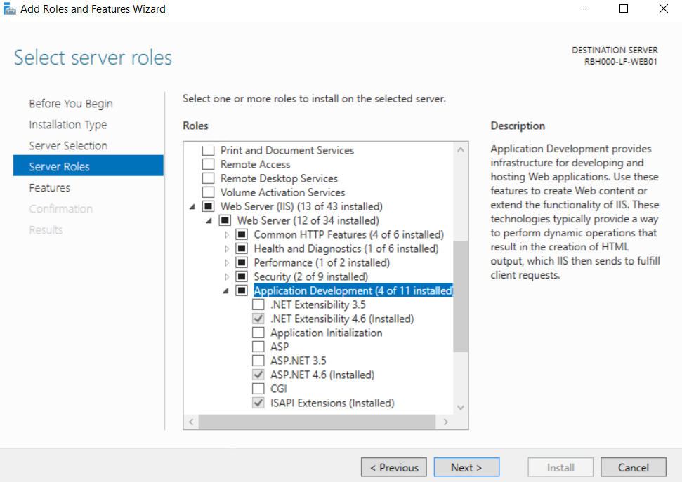Minimize the wizard window

584,8
